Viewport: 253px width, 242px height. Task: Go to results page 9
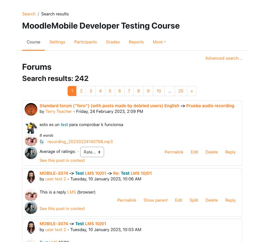[148, 91]
